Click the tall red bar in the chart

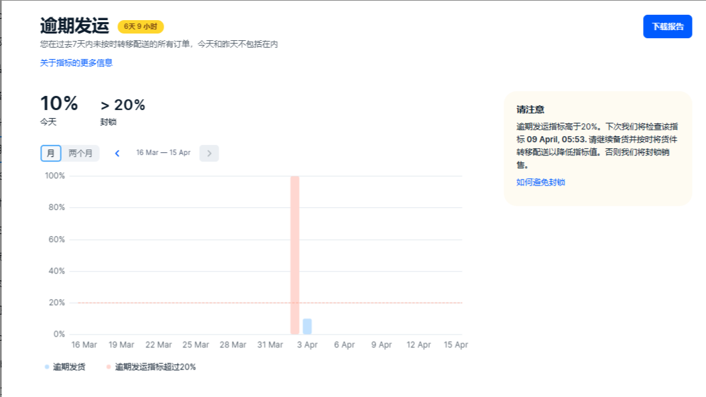click(x=294, y=255)
